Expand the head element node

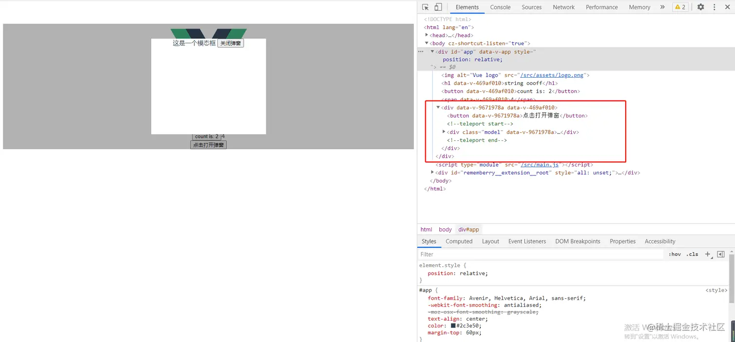(x=427, y=35)
